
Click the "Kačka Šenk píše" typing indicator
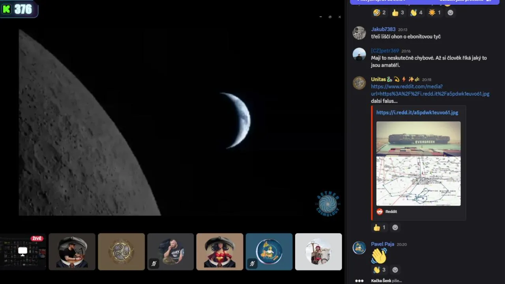[x=386, y=281]
